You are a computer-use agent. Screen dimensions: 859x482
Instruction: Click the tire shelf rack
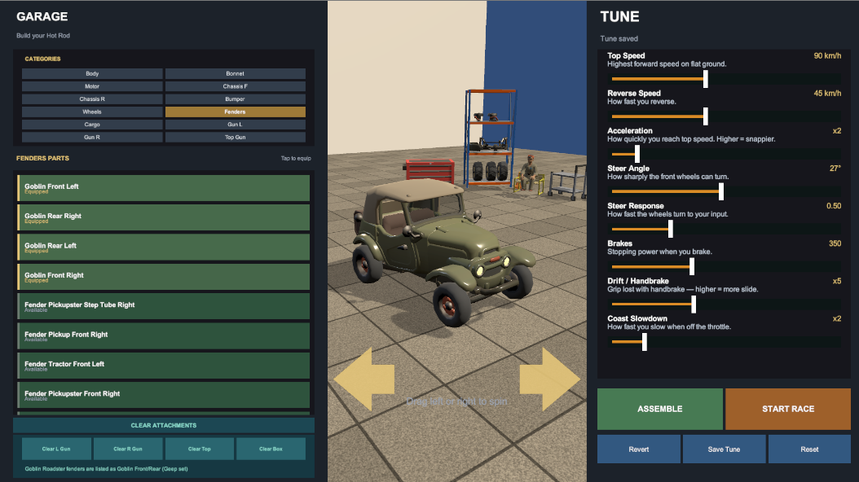491,138
